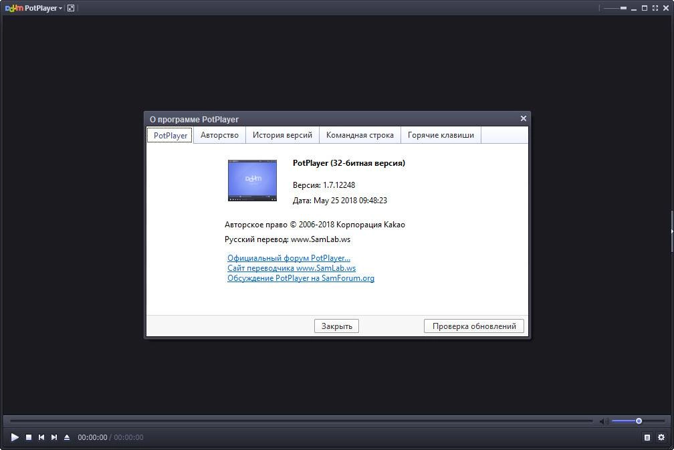
Task: Click the elapsed time 00:00:00 display
Action: [x=92, y=437]
